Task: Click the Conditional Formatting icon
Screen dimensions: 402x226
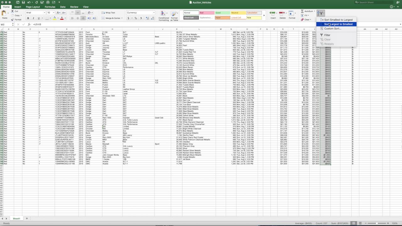Action: click(164, 13)
